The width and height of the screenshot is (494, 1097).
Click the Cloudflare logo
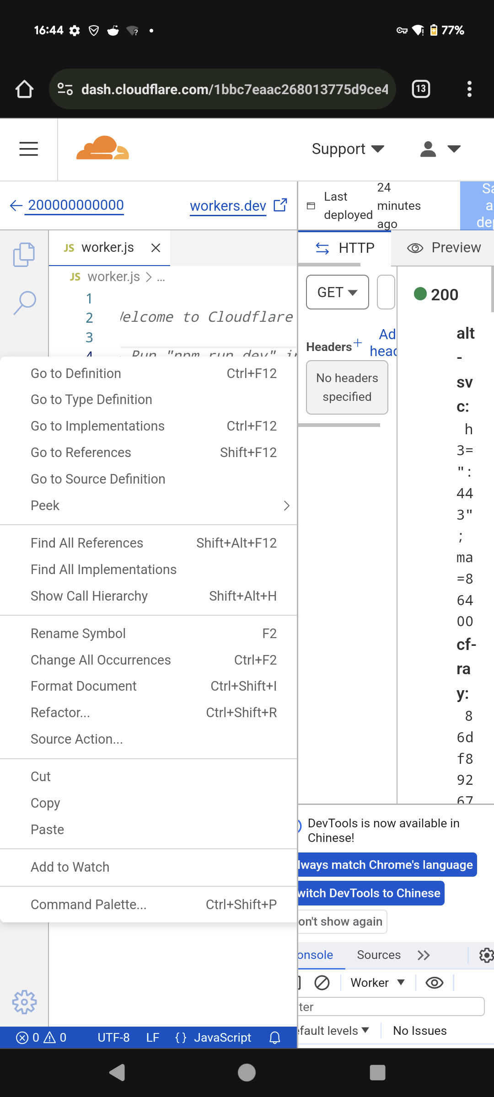click(102, 148)
